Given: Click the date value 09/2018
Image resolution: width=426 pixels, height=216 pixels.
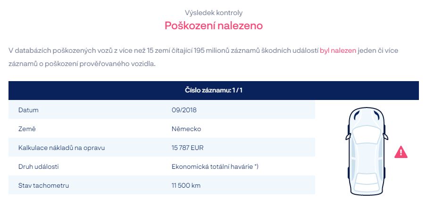Looking at the screenshot, I should click(184, 110).
